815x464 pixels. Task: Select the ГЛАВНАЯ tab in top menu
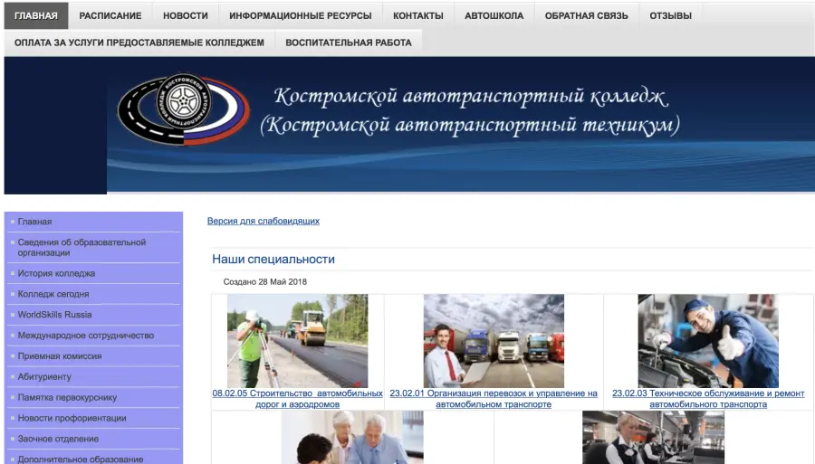point(36,16)
